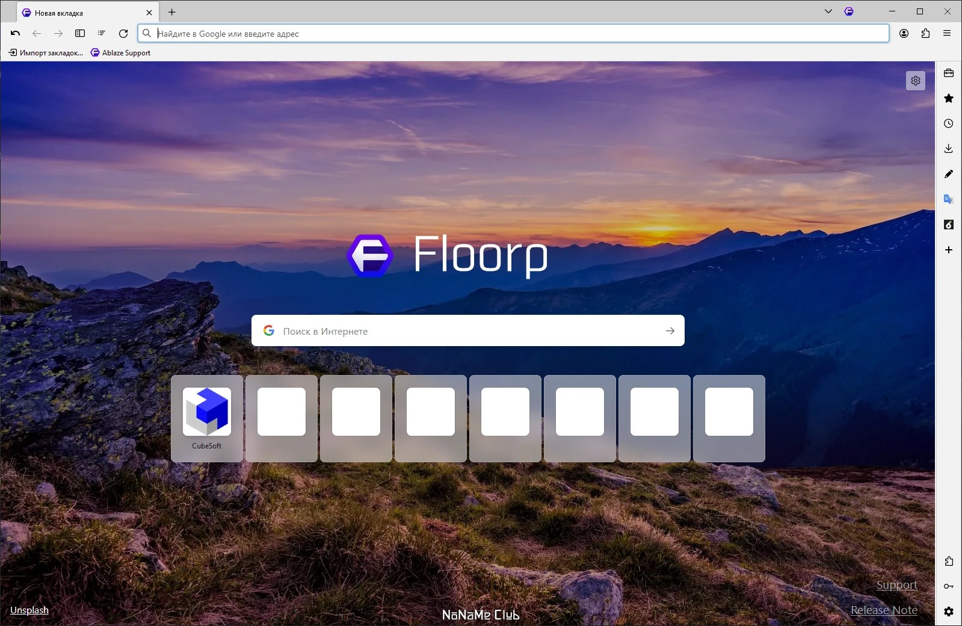The image size is (962, 626).
Task: Click the address bar search field
Action: pos(513,34)
